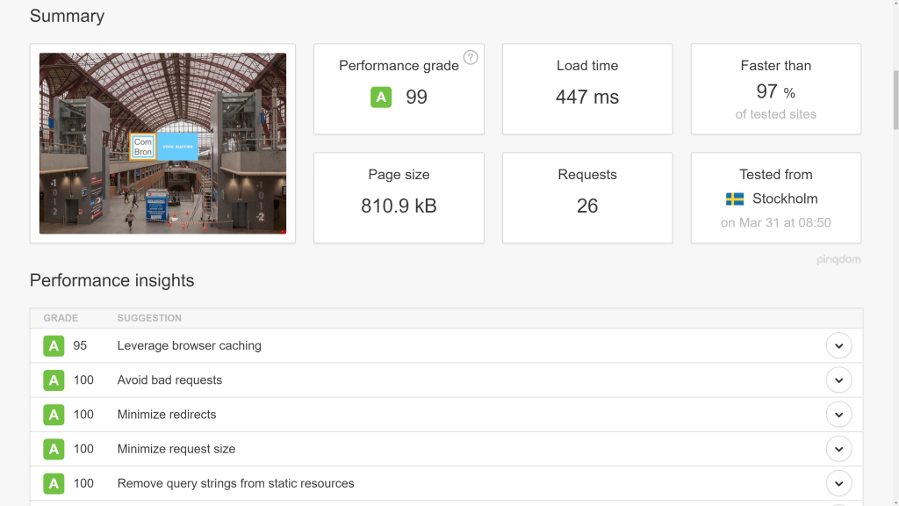Click the vertical page scrollbar thumb
899x506 pixels.
click(895, 100)
